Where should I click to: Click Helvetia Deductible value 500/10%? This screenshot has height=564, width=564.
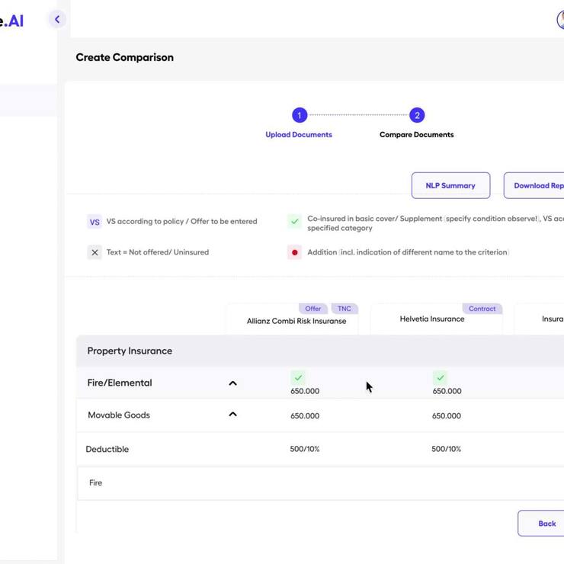tap(446, 449)
